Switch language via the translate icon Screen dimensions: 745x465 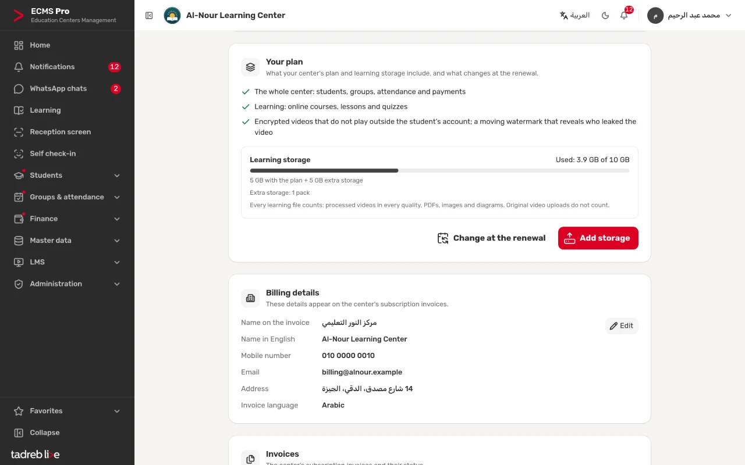pos(563,16)
